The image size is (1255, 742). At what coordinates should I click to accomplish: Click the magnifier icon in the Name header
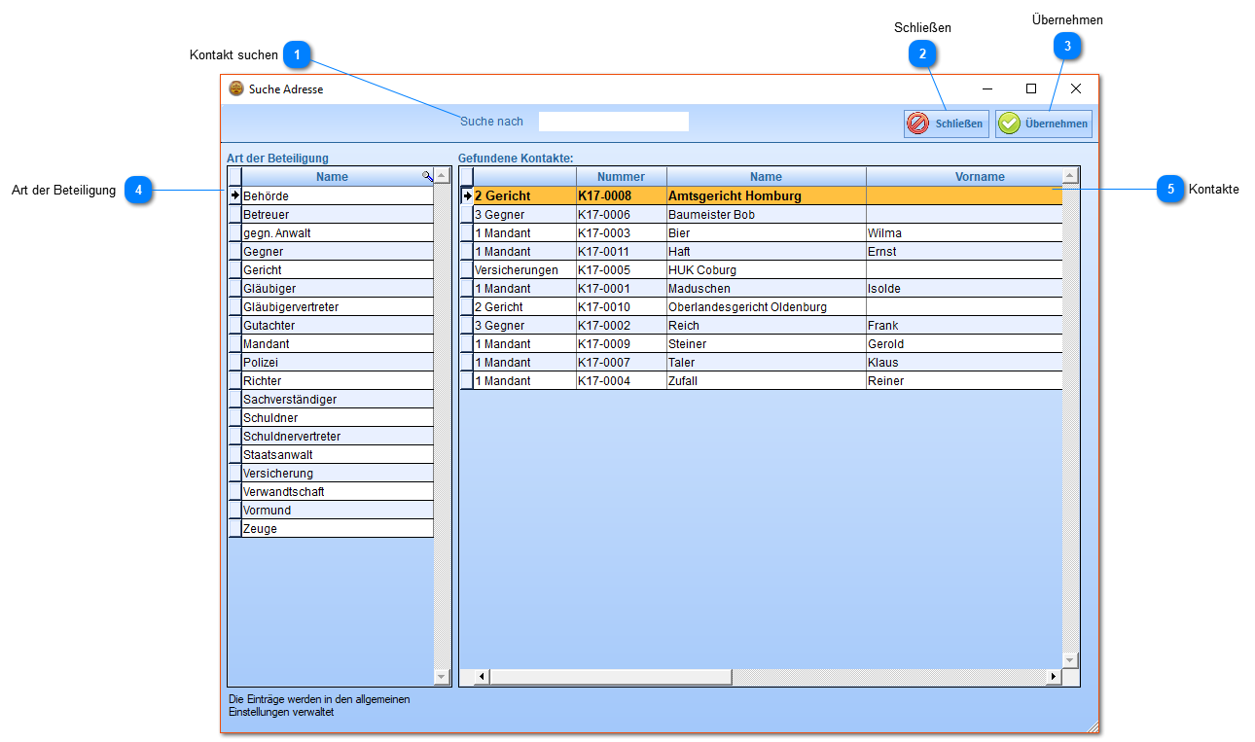[427, 176]
